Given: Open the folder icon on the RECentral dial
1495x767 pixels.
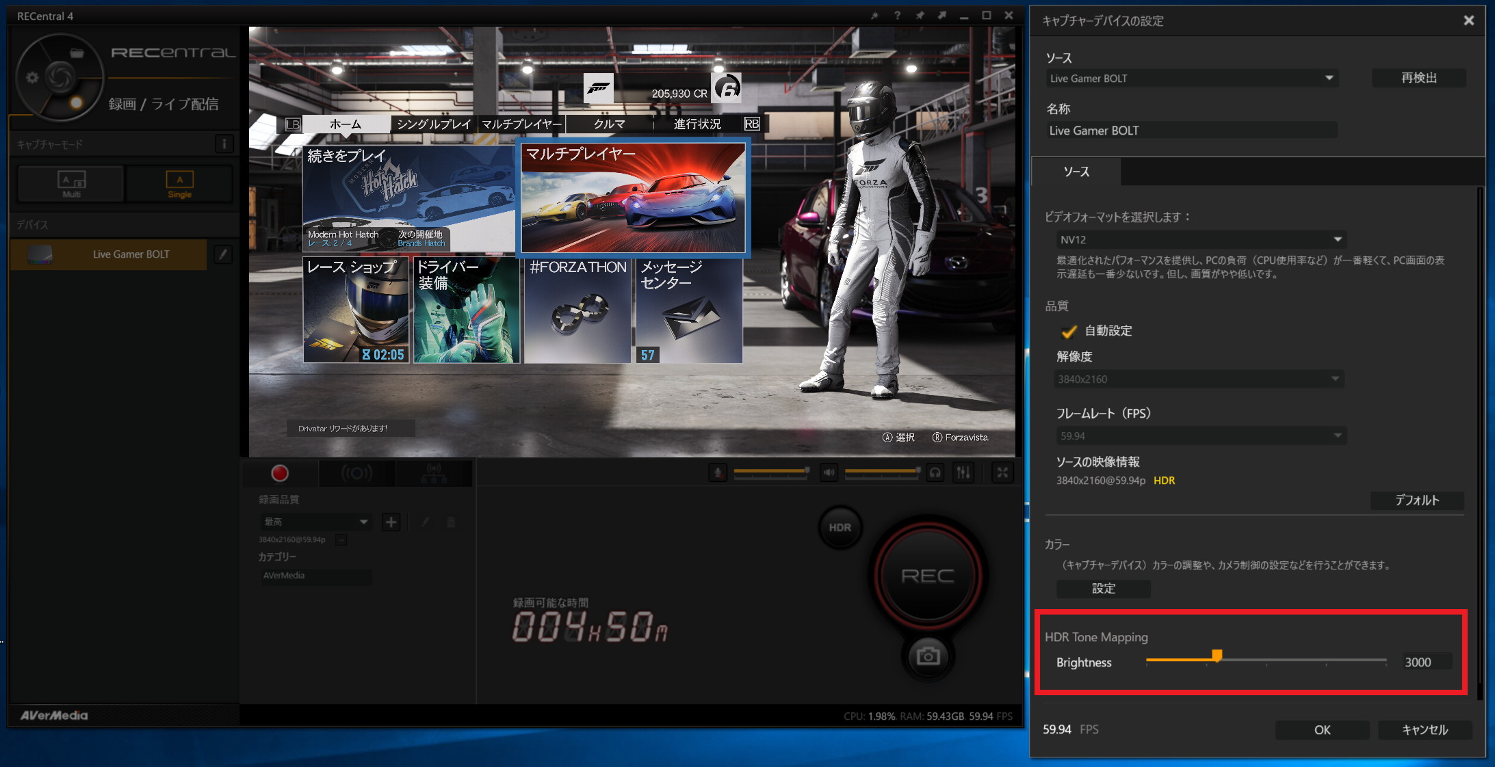Looking at the screenshot, I should 77,53.
